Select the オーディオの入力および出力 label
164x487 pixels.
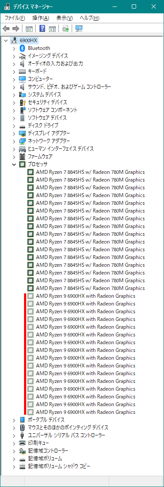(55, 64)
